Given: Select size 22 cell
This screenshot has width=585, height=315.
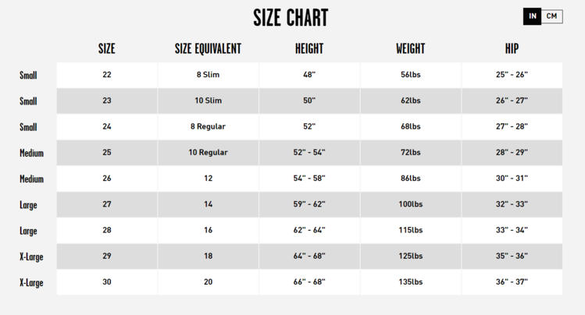Looking at the screenshot, I should pyautogui.click(x=107, y=75).
